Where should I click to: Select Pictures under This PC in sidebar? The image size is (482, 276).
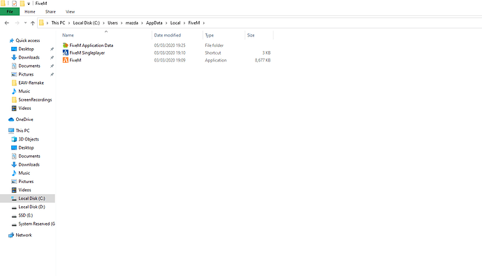click(26, 182)
